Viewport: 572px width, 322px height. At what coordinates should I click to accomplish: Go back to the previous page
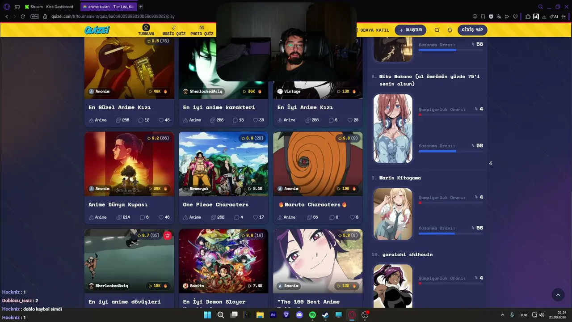[7, 17]
